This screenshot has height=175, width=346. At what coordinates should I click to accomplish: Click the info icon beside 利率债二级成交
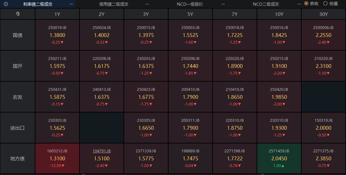(x=6, y=4)
